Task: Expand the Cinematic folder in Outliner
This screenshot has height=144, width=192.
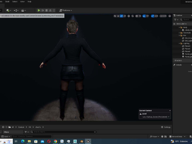Action: (179, 33)
